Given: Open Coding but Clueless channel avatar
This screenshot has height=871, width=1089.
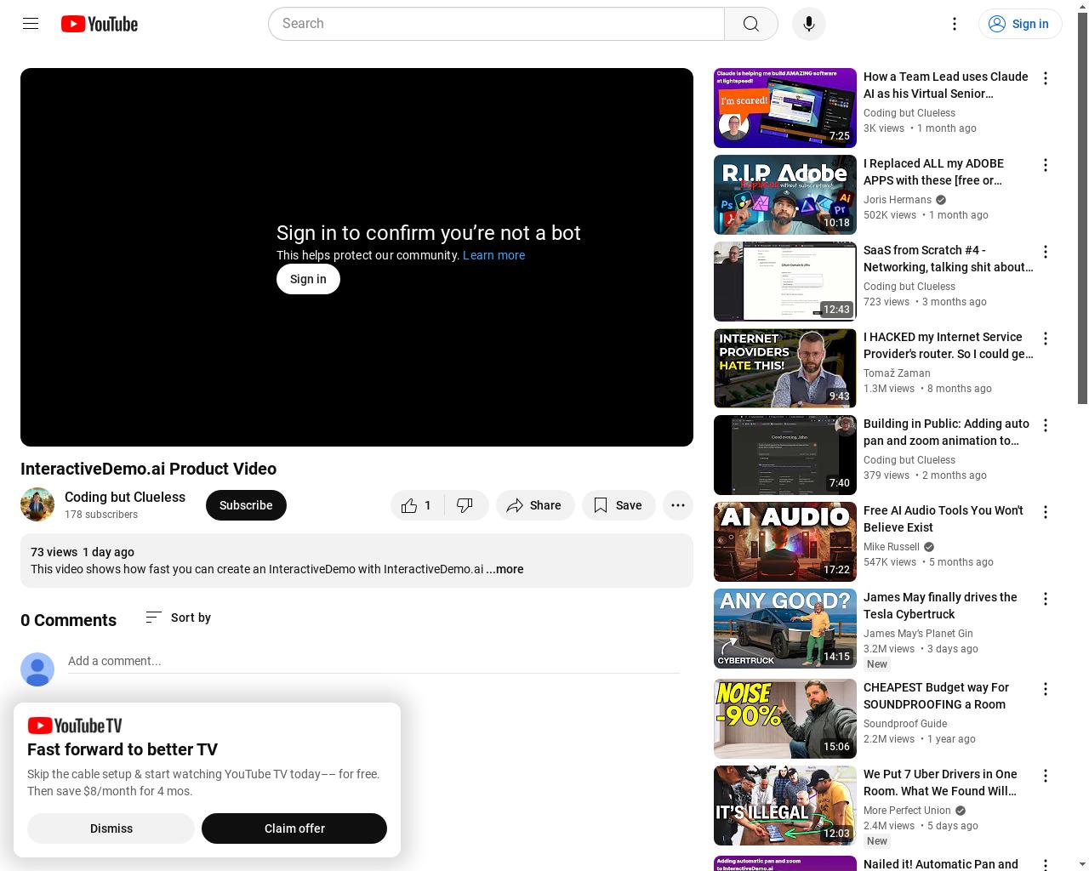Looking at the screenshot, I should [x=37, y=505].
